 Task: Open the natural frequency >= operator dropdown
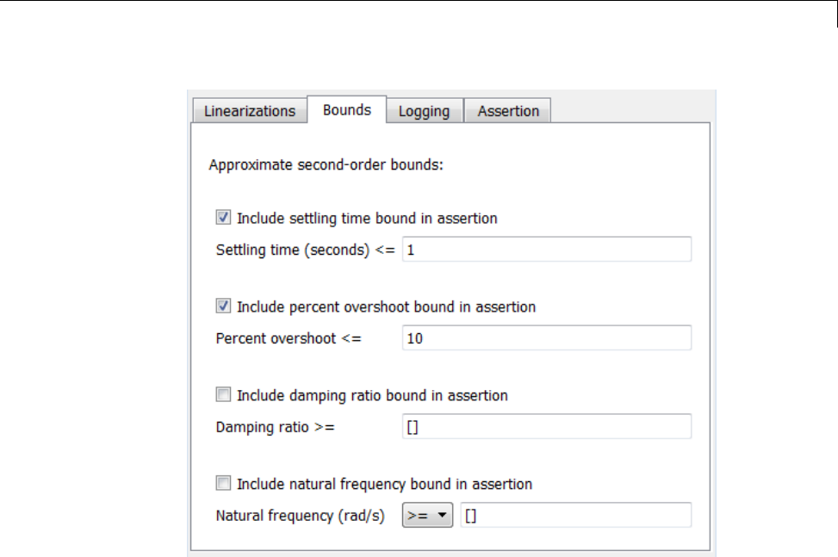coord(427,516)
